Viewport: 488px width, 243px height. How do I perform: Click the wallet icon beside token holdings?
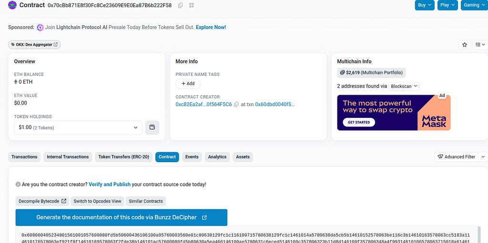click(152, 127)
